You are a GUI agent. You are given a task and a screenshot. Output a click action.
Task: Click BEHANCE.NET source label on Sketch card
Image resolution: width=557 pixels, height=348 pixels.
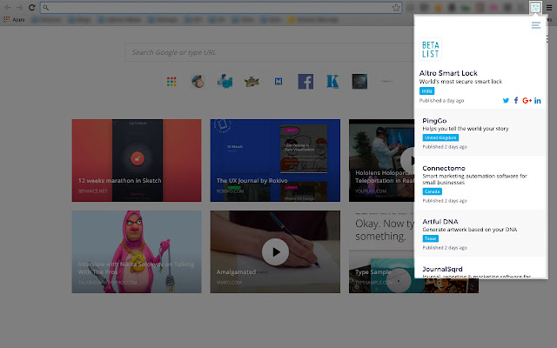pyautogui.click(x=93, y=191)
